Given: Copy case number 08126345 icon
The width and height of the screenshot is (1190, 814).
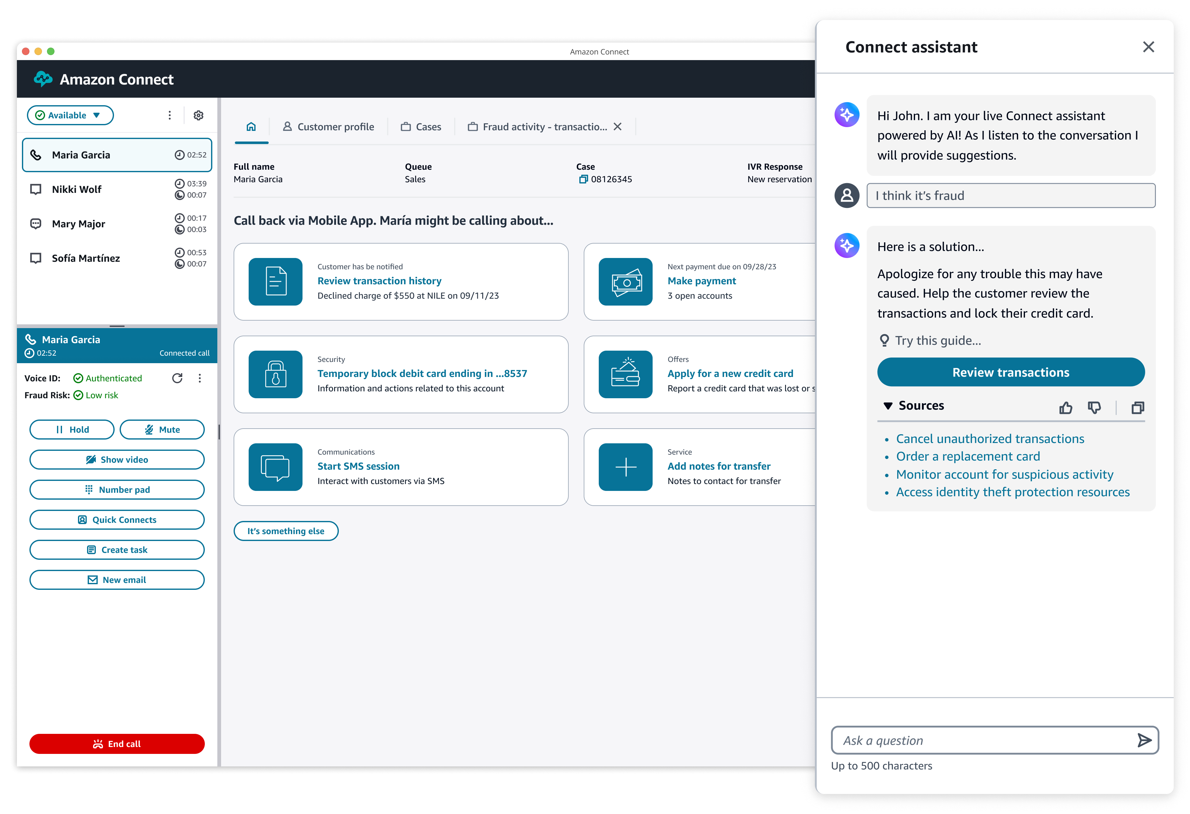Looking at the screenshot, I should [583, 179].
